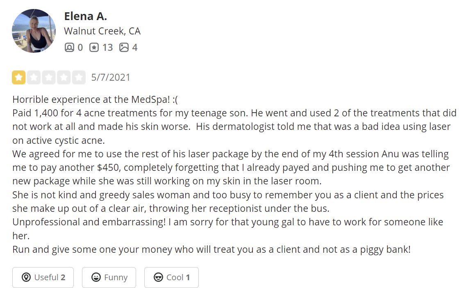Click the sunglasses face Cool icon
The image size is (459, 288).
[158, 277]
